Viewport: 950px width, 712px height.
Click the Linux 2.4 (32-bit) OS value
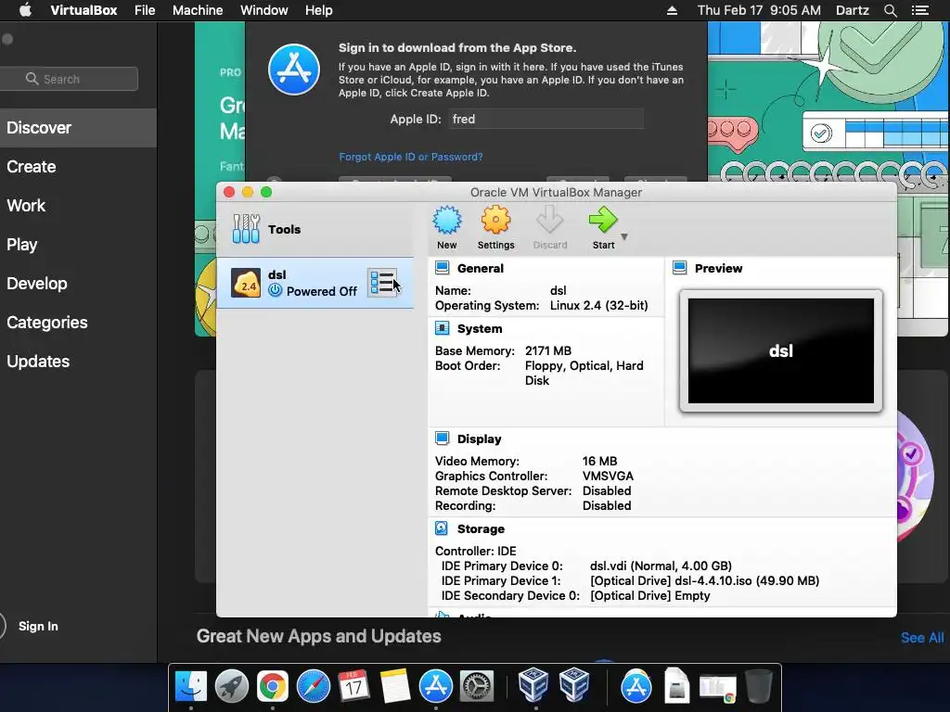point(599,306)
